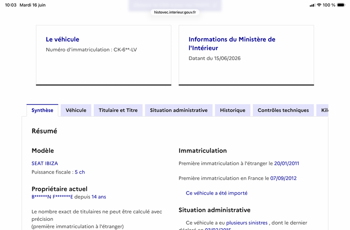Click the date 07/09/2012

[283, 178]
